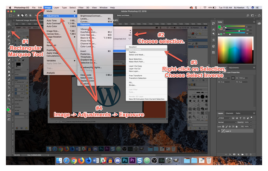Choose Free Transform in context menu
The image size is (268, 171).
click(x=146, y=76)
